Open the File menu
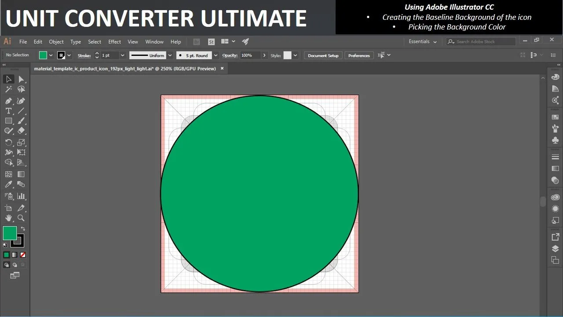The width and height of the screenshot is (563, 317). tap(23, 42)
